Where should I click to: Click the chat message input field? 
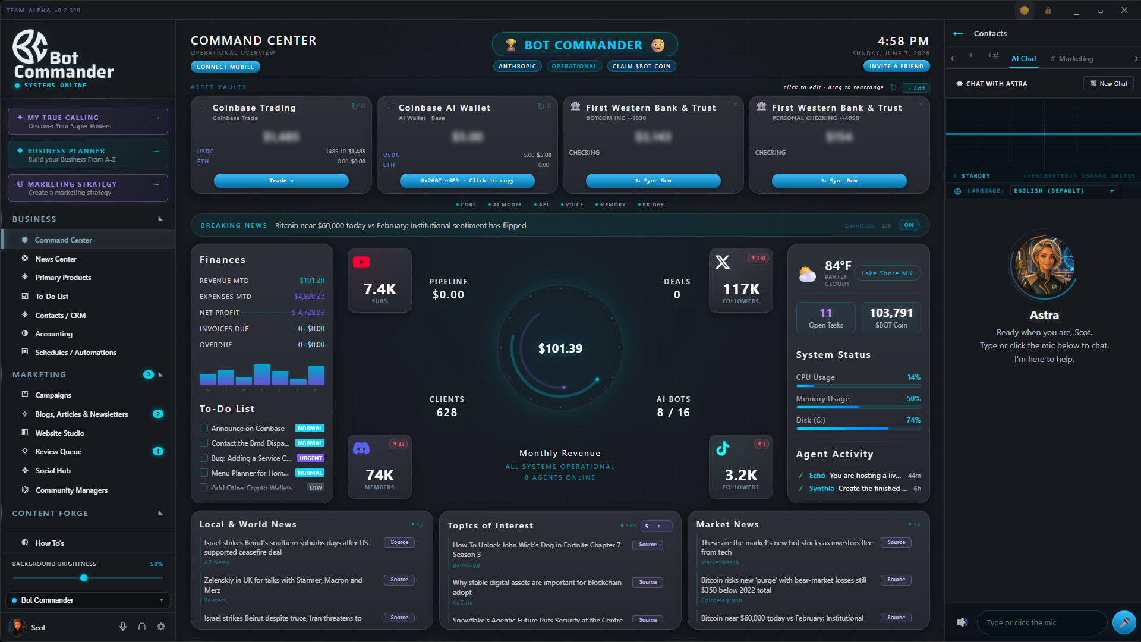point(1042,622)
